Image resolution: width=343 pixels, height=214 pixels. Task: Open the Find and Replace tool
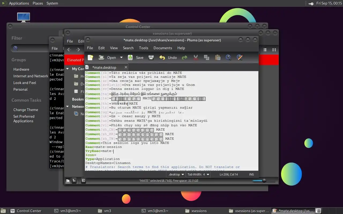[x=240, y=58]
